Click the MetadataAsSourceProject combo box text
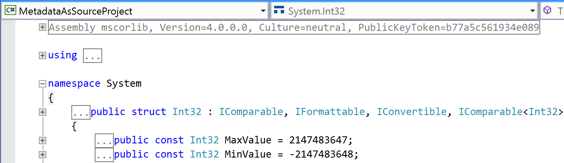 tap(76, 11)
